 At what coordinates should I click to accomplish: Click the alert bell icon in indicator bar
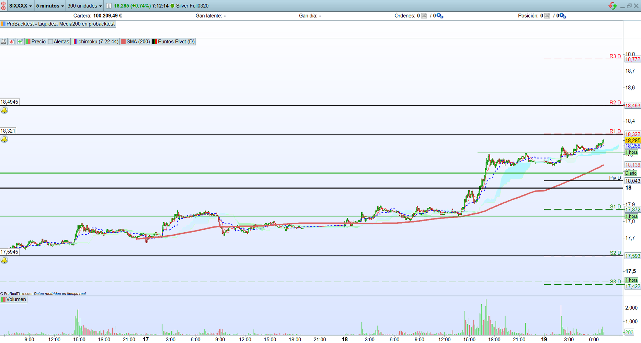[3, 42]
